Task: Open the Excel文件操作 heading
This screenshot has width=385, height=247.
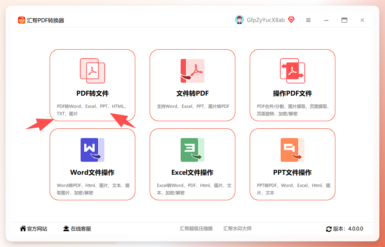Action: [x=192, y=173]
